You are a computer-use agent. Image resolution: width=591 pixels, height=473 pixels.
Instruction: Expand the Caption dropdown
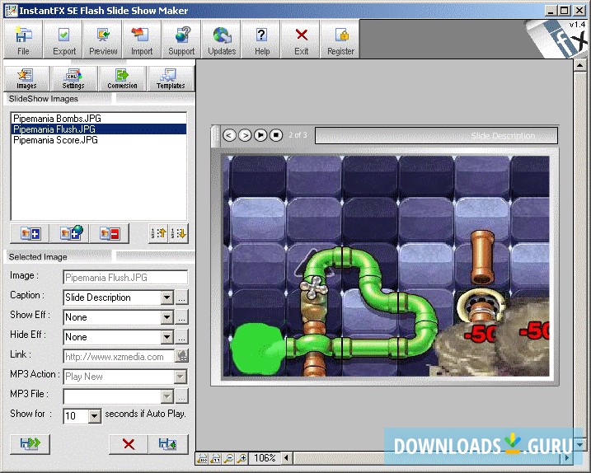[167, 297]
